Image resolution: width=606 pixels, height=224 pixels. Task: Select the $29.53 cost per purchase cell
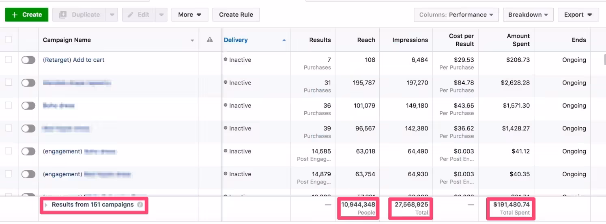click(464, 60)
